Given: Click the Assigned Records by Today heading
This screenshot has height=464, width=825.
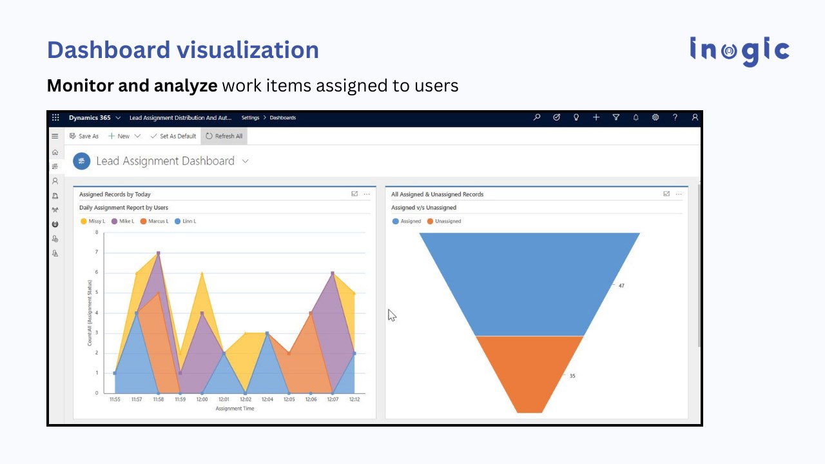Looking at the screenshot, I should point(115,194).
